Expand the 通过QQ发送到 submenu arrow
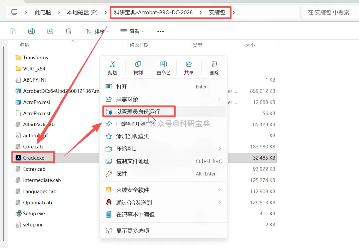This screenshot has height=248, width=359. click(220, 202)
